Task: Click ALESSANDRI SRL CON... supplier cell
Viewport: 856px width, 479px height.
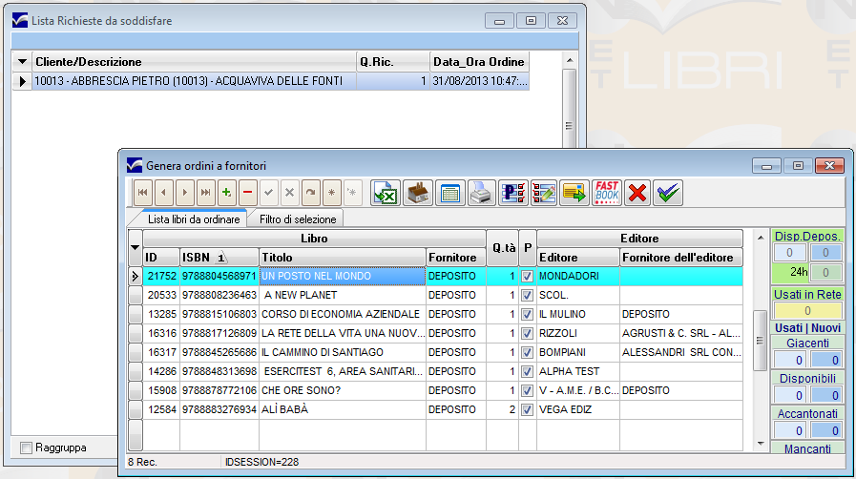Action: pyautogui.click(x=680, y=352)
